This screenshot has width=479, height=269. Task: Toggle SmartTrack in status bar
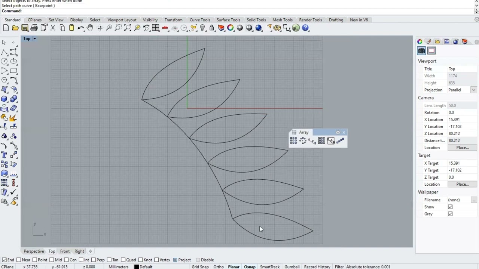[x=270, y=267]
